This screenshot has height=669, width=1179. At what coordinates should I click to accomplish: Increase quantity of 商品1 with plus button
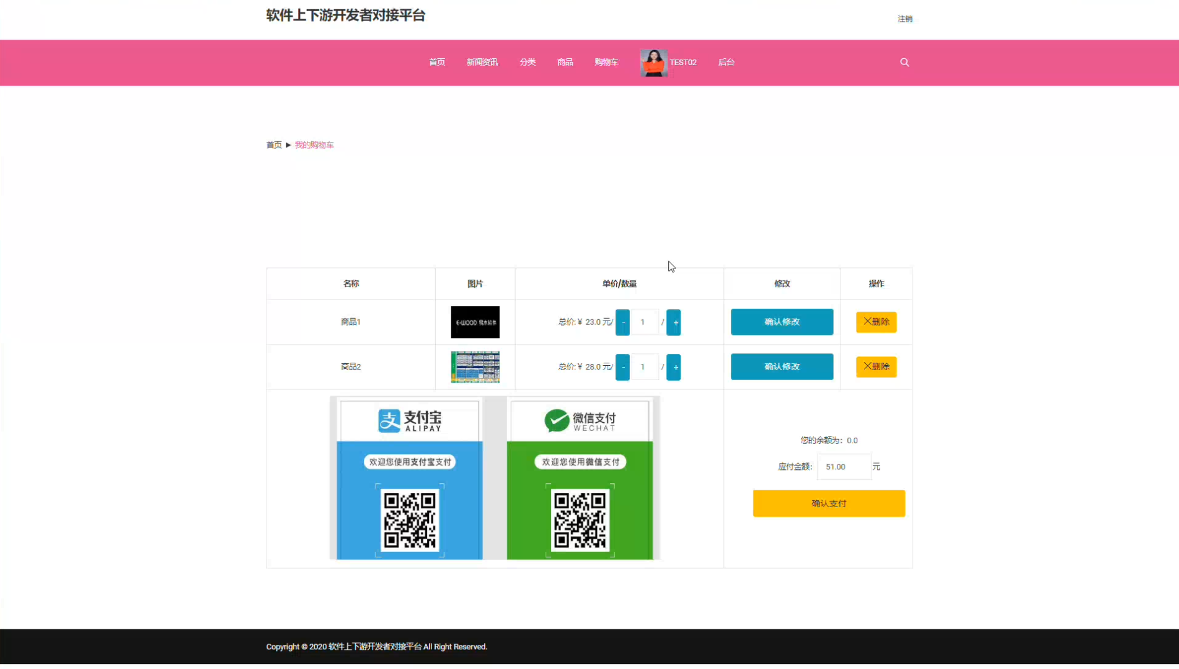674,322
